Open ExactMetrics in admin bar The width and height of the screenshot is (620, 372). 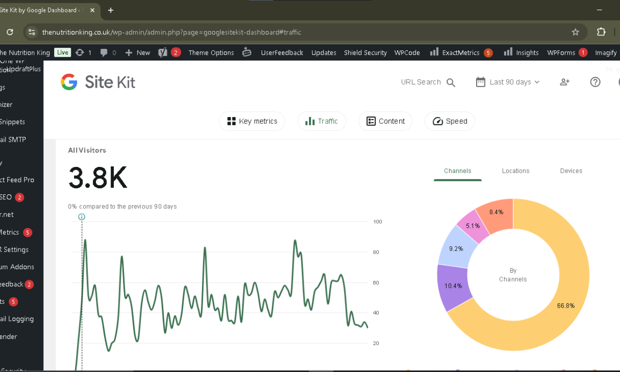[461, 52]
